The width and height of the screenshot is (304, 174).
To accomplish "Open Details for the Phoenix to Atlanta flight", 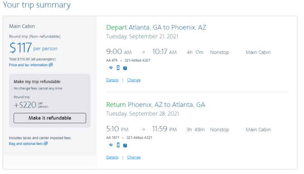I will 112,157.
